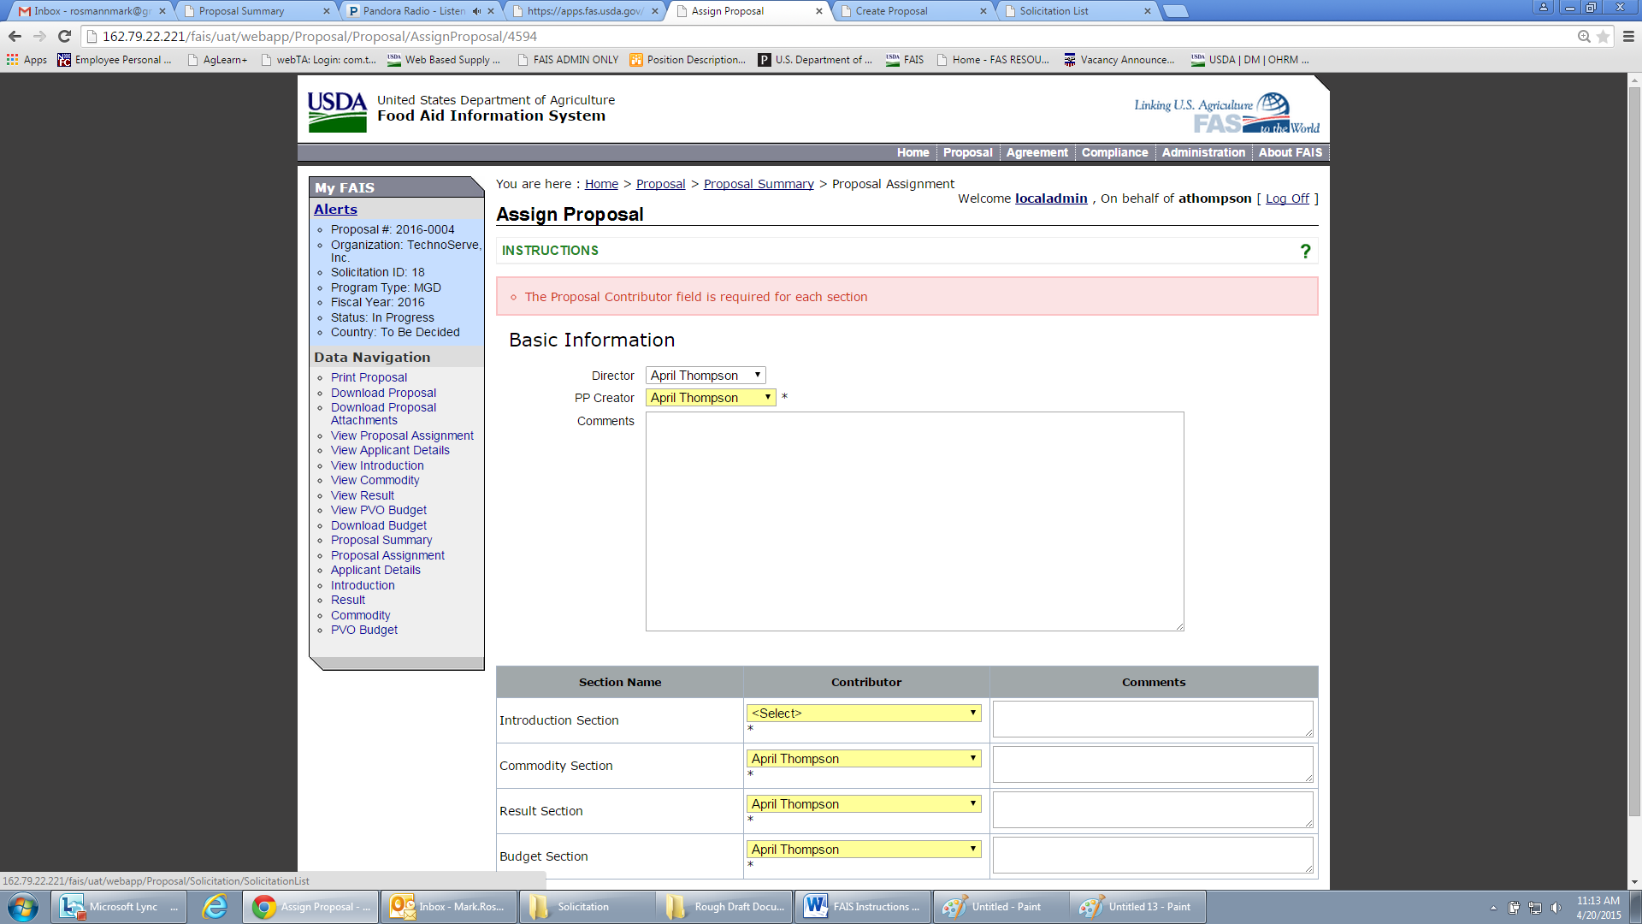Click browser back arrow icon
The height and width of the screenshot is (924, 1642).
tap(15, 36)
